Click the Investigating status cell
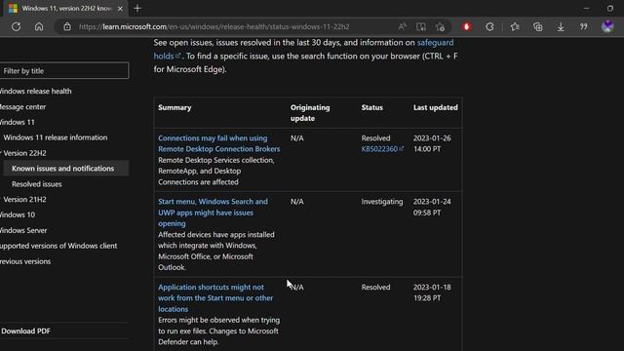Image resolution: width=624 pixels, height=351 pixels. [382, 202]
